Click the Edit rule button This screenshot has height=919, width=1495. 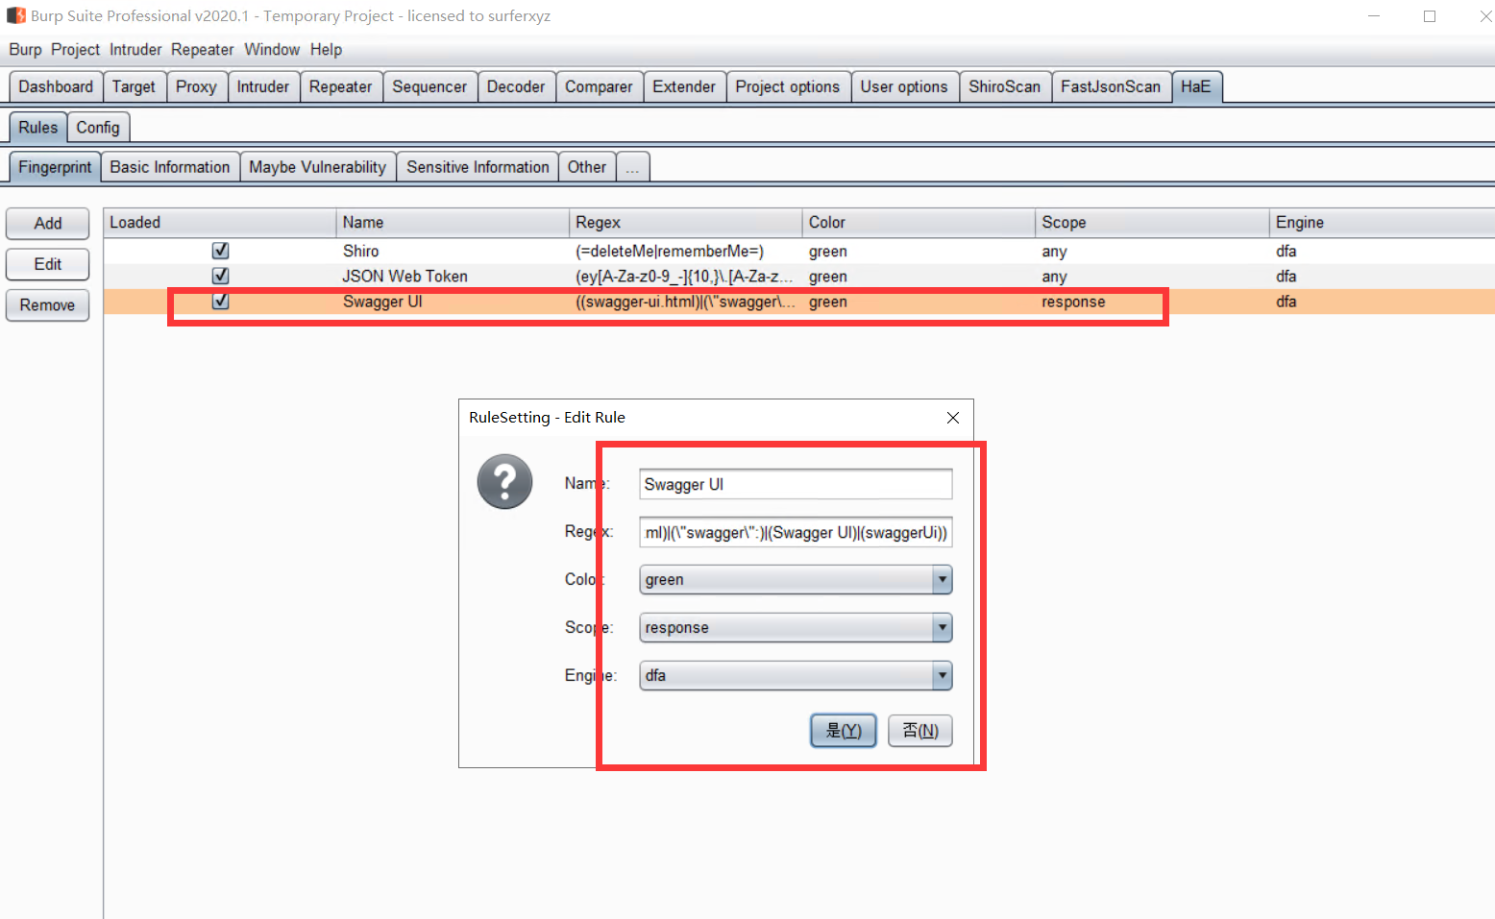tap(48, 264)
